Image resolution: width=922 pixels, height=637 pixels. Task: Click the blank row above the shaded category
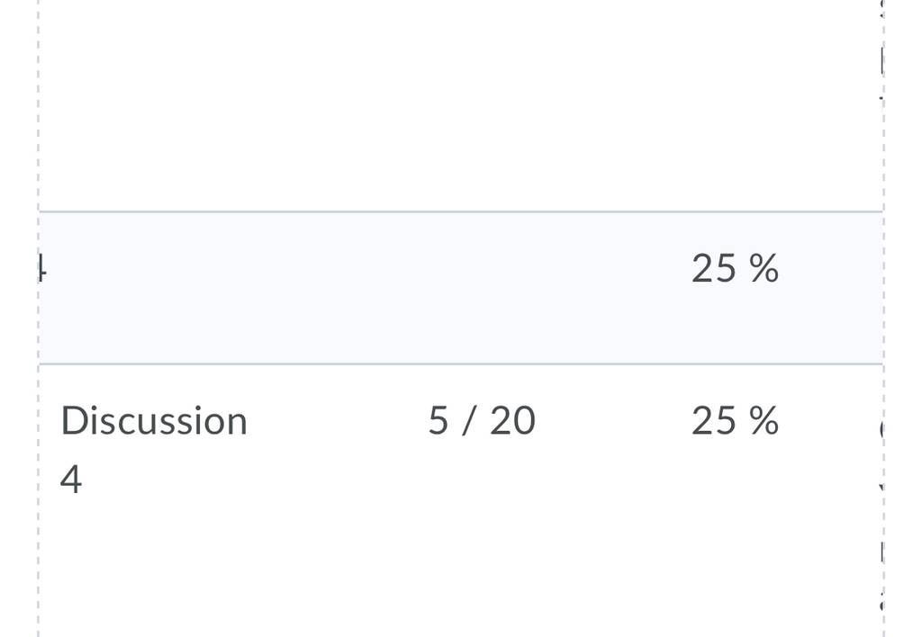(x=460, y=106)
